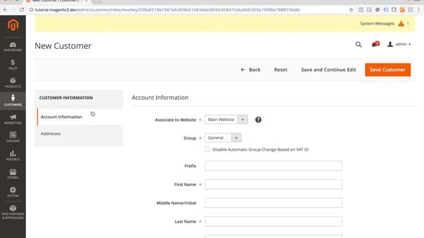Viewport: 424px width, 238px height.
Task: Open the Associate to Website dropdown
Action: coord(226,120)
